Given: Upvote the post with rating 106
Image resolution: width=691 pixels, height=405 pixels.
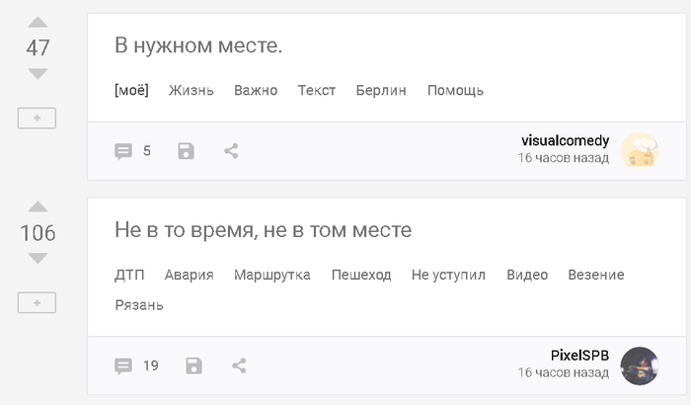Looking at the screenshot, I should (x=38, y=206).
